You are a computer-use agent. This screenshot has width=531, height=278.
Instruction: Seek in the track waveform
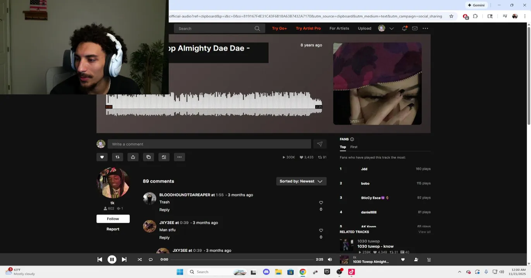pos(214,104)
